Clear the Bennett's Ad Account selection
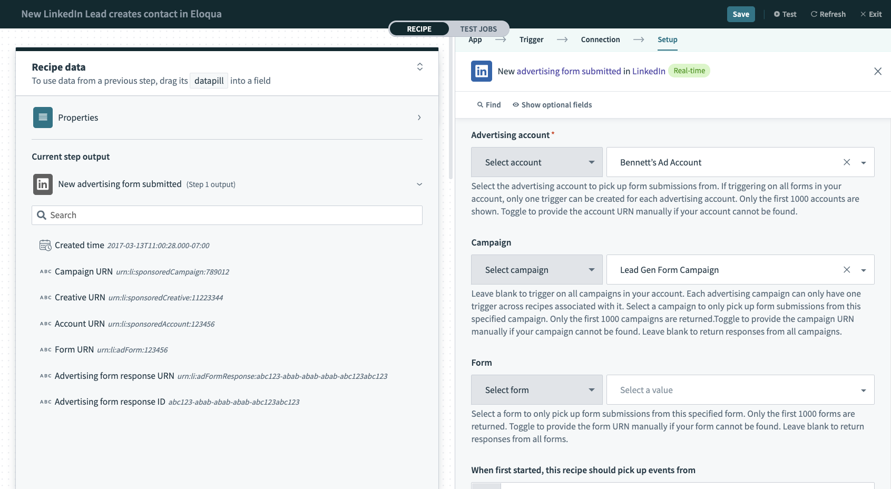The height and width of the screenshot is (489, 891). (x=847, y=162)
